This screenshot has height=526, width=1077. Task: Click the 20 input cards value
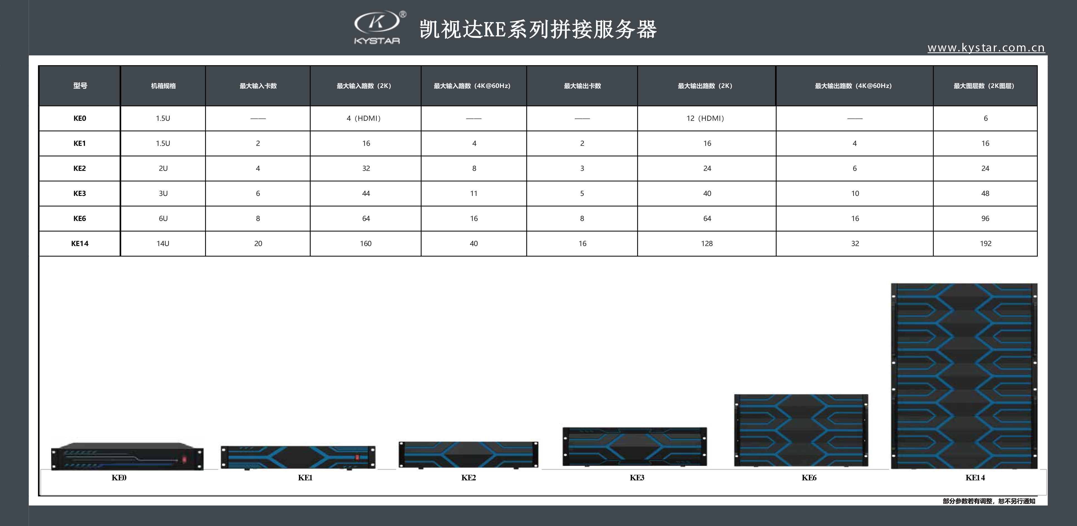pyautogui.click(x=258, y=244)
